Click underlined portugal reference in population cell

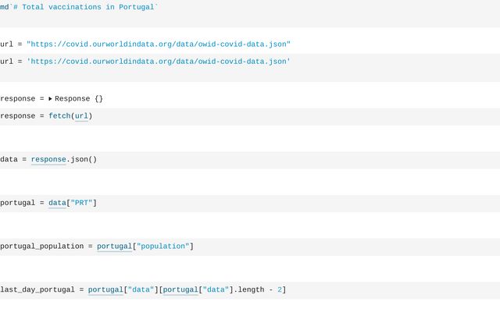pos(114,246)
